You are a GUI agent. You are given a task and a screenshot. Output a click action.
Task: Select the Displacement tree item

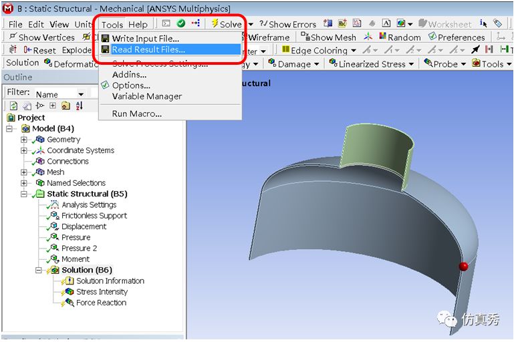click(x=84, y=226)
